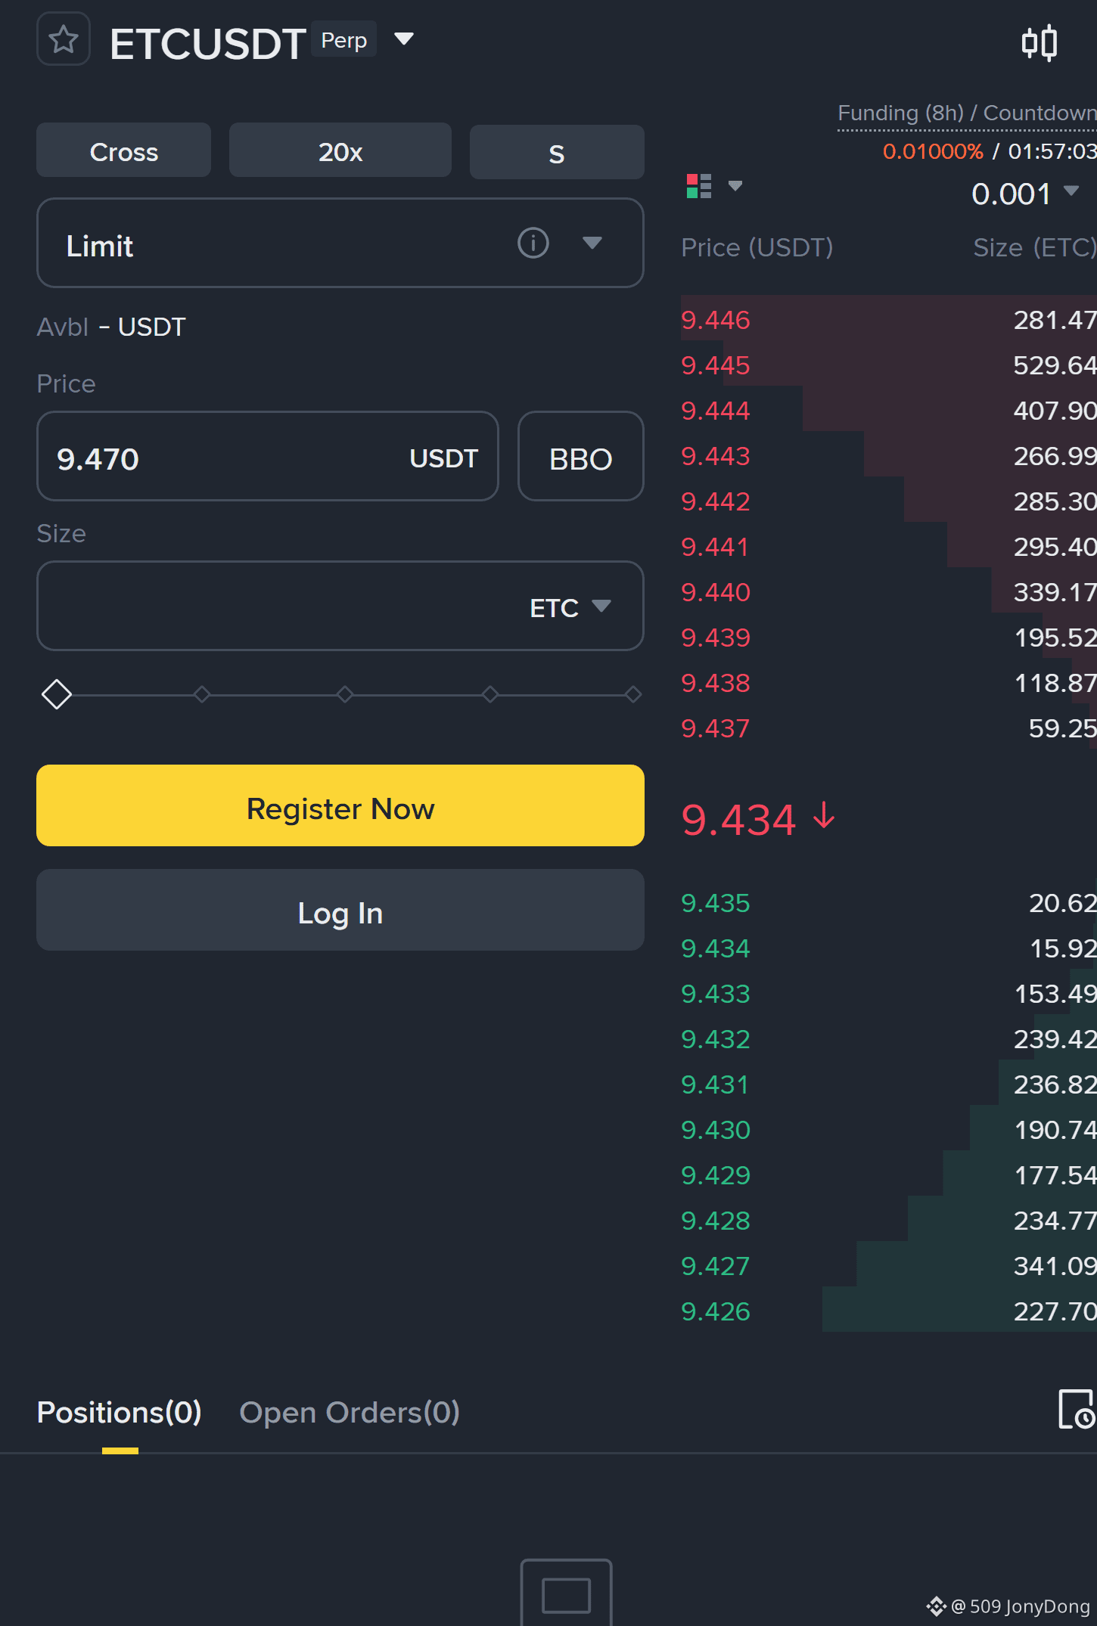Toggle the S position mode button
Screen dimensions: 1097x1626
tap(557, 153)
